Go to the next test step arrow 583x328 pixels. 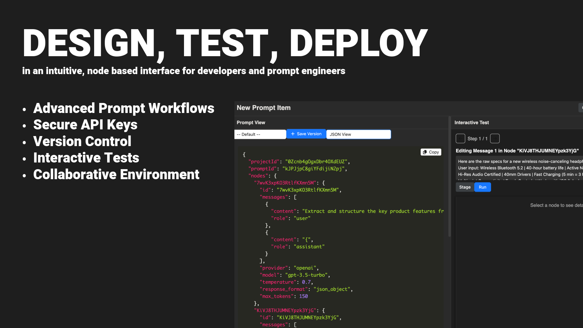pyautogui.click(x=495, y=138)
